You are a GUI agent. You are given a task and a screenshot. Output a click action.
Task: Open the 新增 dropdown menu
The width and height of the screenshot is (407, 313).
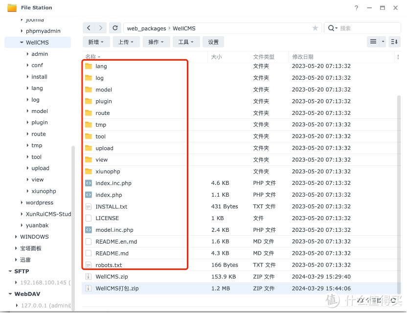click(x=96, y=42)
